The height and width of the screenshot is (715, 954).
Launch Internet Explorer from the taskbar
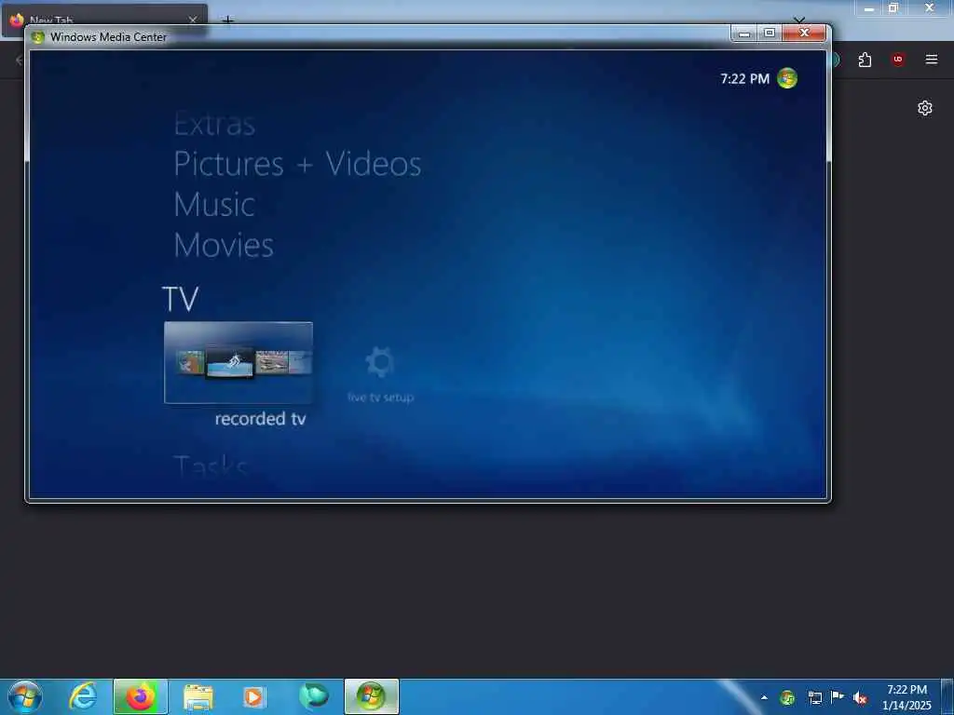click(x=83, y=696)
